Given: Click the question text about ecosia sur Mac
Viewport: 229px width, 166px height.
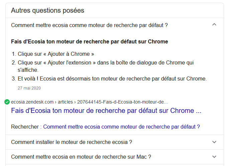Looking at the screenshot, I should [81, 156].
